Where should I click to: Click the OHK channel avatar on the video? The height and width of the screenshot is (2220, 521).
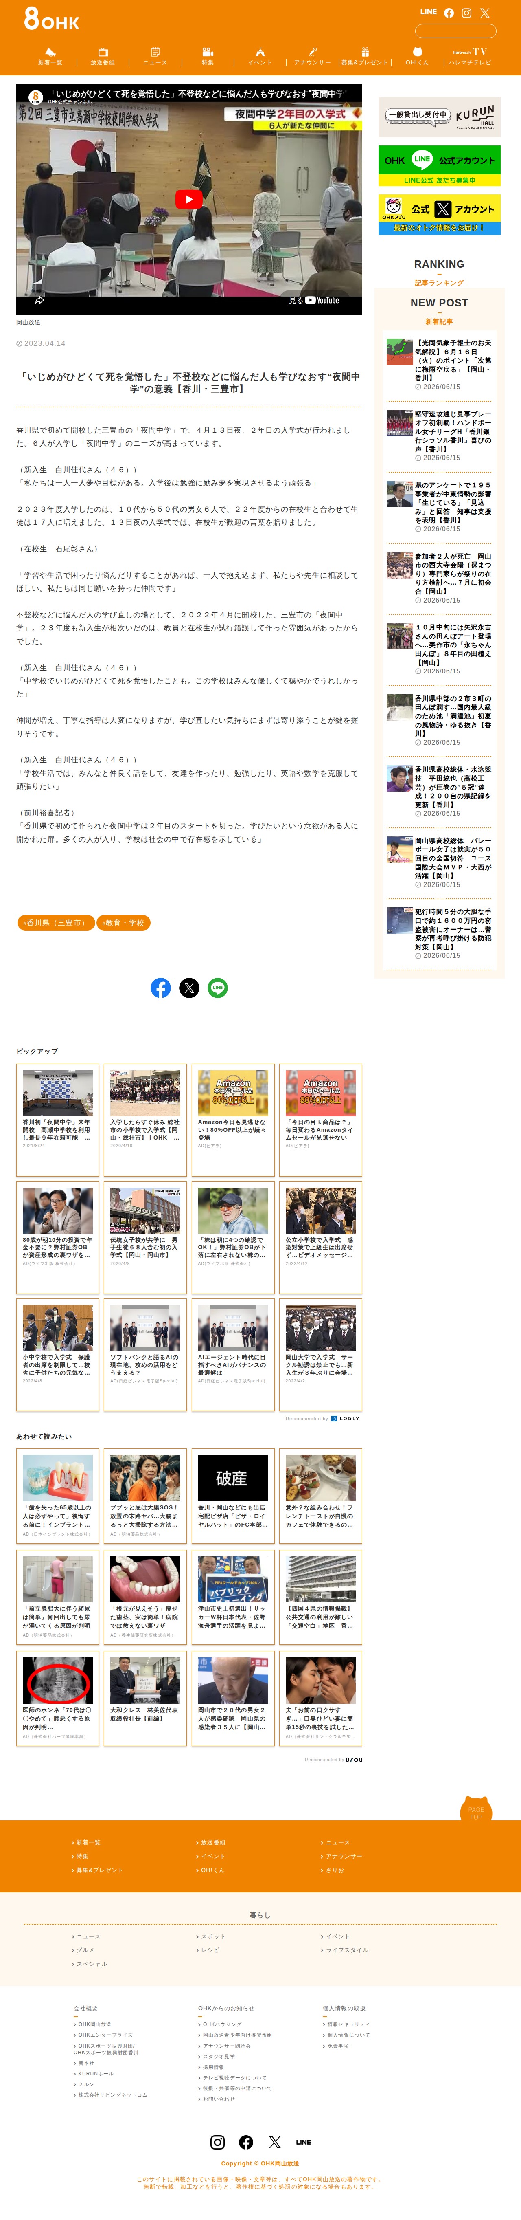click(x=35, y=97)
